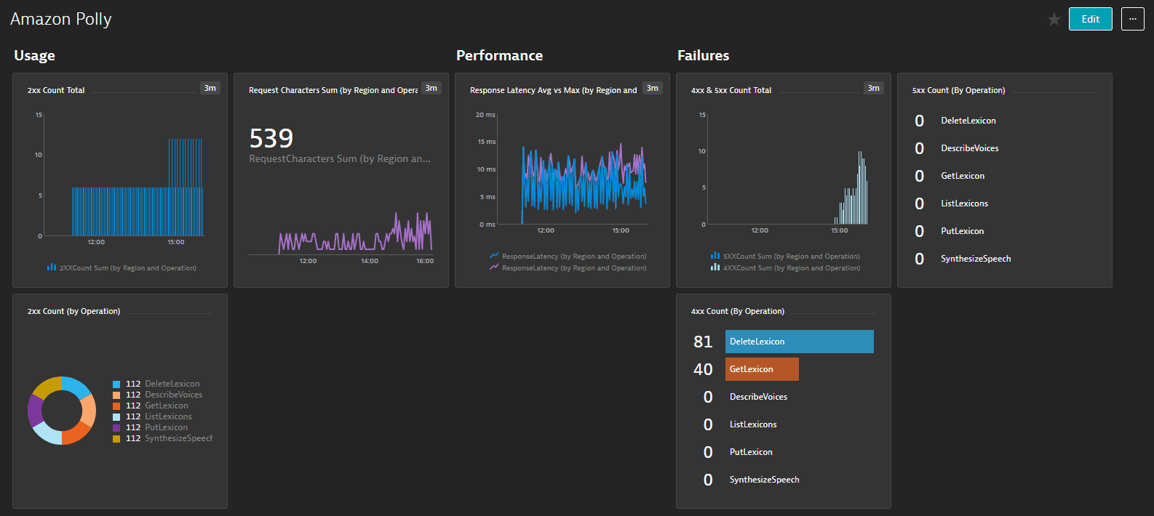Click the 2XXCount Sum legend chart icon
The image size is (1154, 516).
[x=52, y=267]
